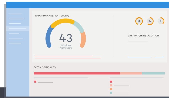Click the orange legend square
This screenshot has width=169, height=98.
click(x=111, y=89)
